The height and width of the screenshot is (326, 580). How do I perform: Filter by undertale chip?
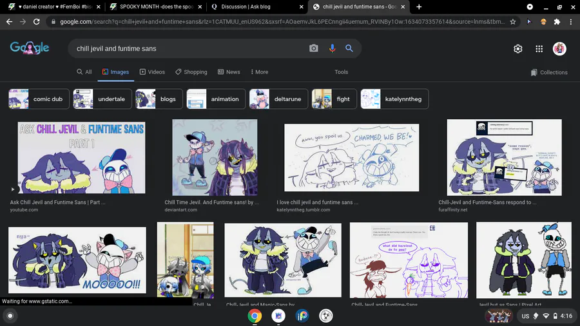[x=102, y=99]
